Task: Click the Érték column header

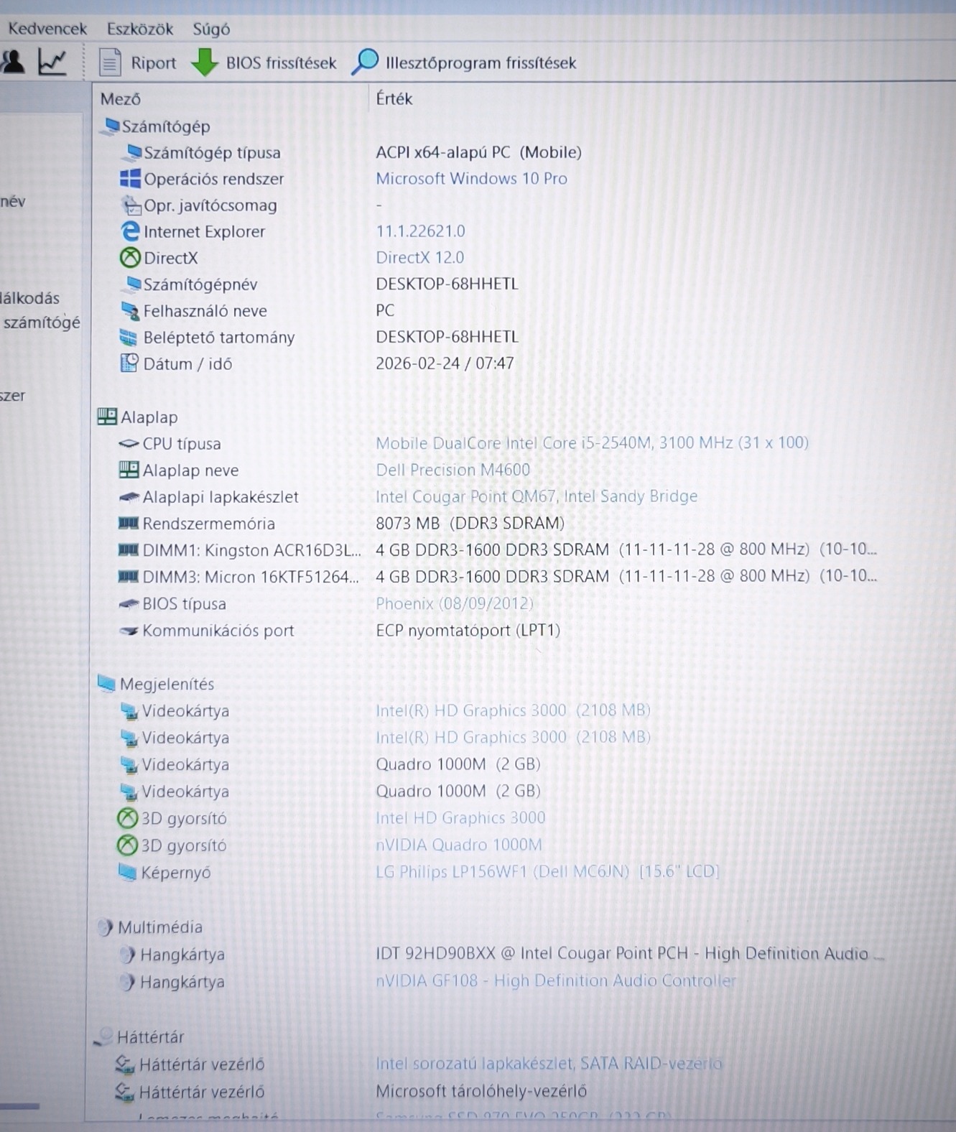Action: pos(394,99)
